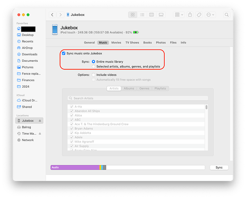Click the Edit Tags toolbar icon
Viewport: 246px width, 198px height.
pyautogui.click(x=199, y=15)
